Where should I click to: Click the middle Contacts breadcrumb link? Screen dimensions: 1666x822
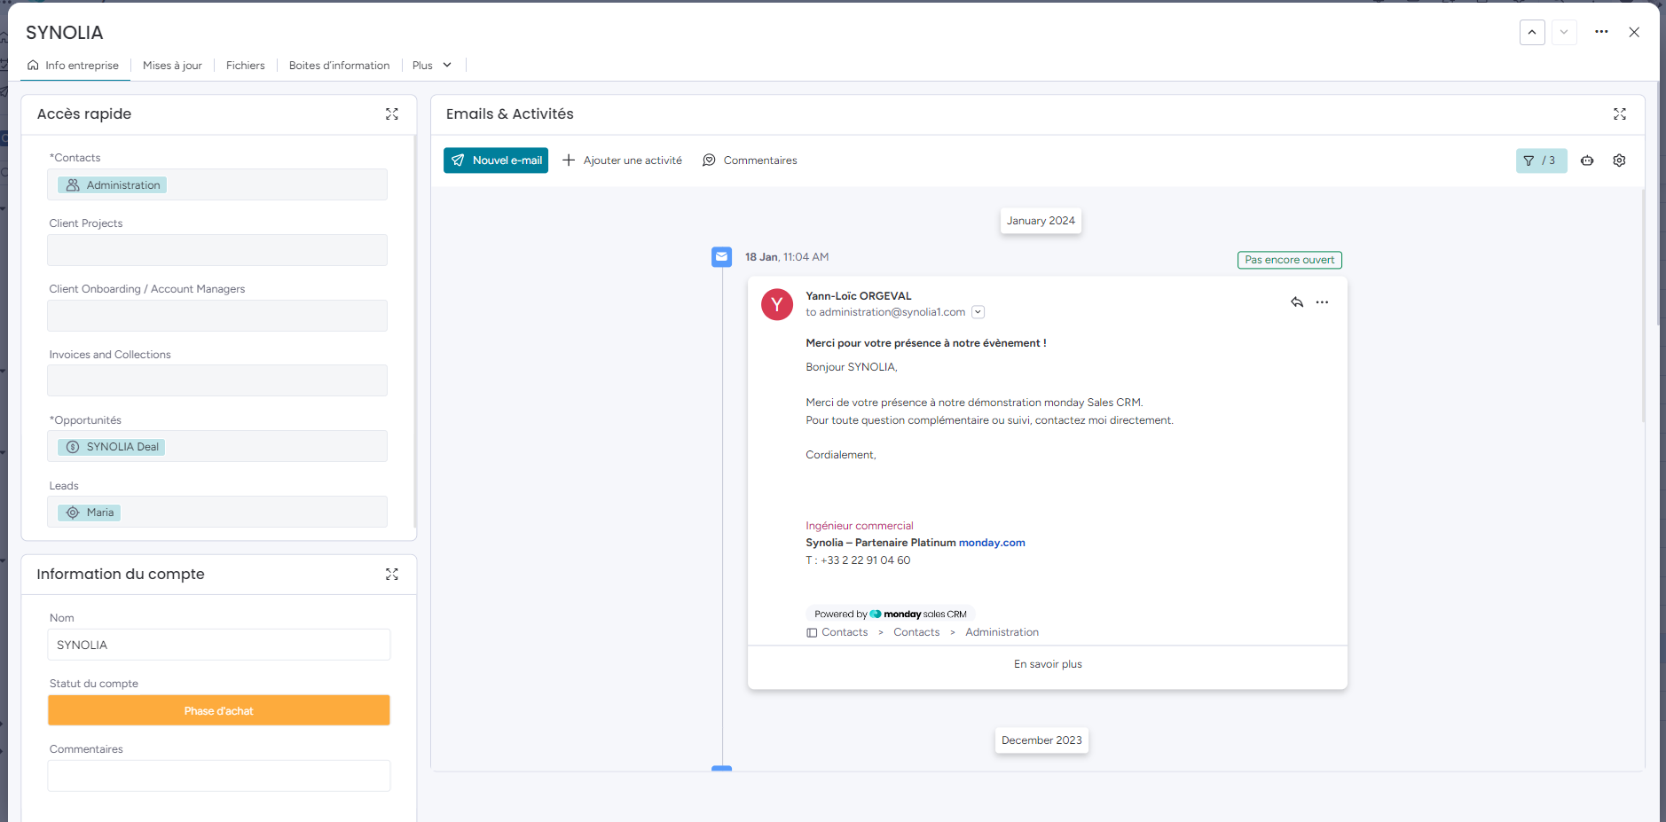[x=916, y=632]
